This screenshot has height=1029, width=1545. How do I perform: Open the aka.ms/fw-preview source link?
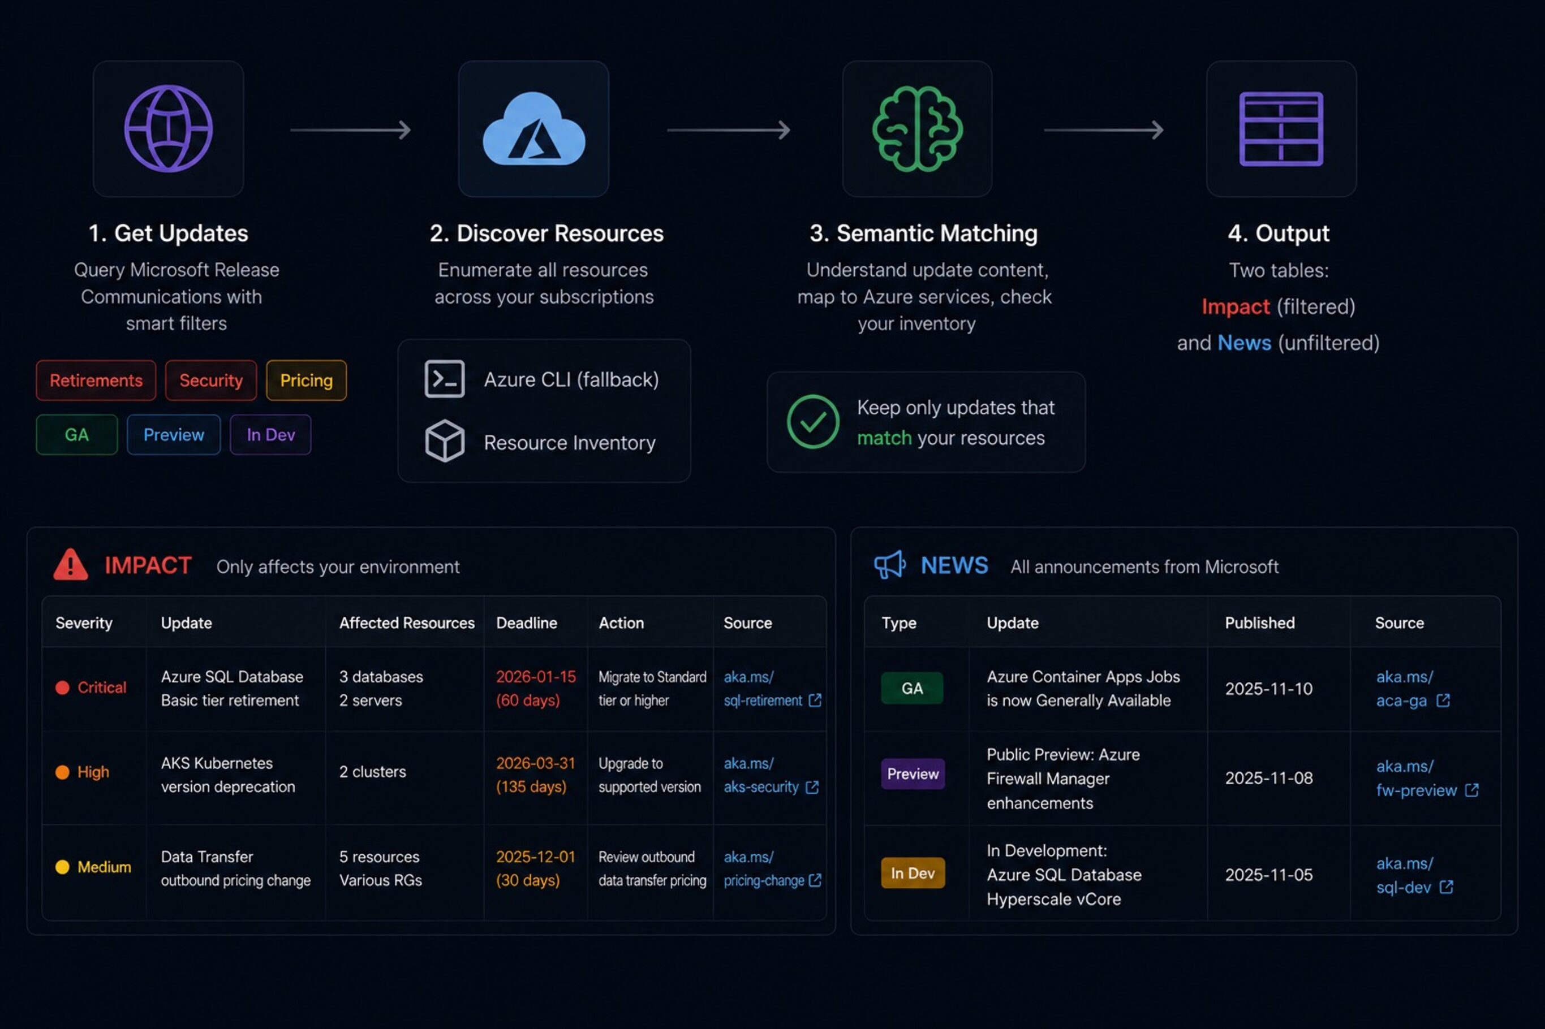[1417, 779]
